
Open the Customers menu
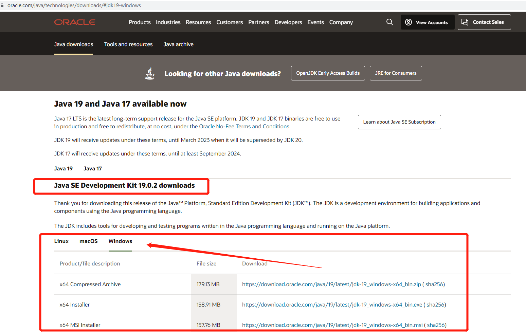(230, 22)
